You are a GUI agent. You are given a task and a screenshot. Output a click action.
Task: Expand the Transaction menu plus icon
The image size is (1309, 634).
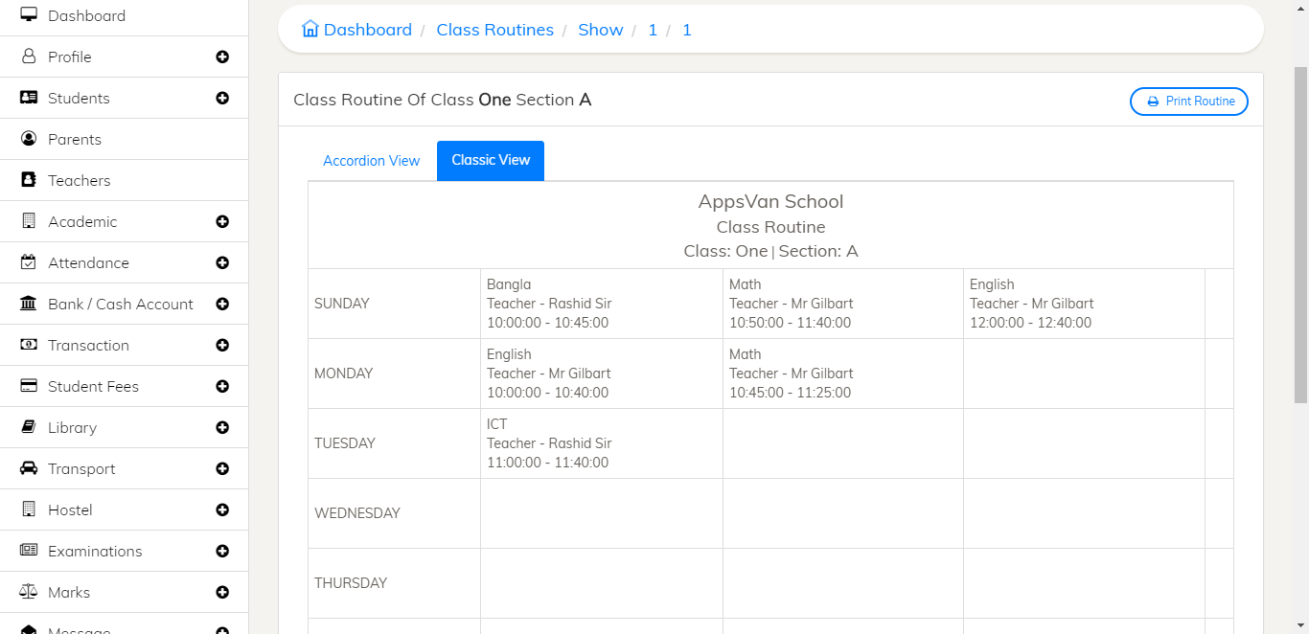[222, 346]
